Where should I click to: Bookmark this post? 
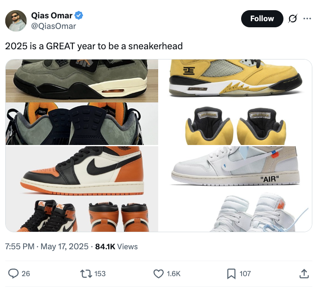pyautogui.click(x=231, y=274)
